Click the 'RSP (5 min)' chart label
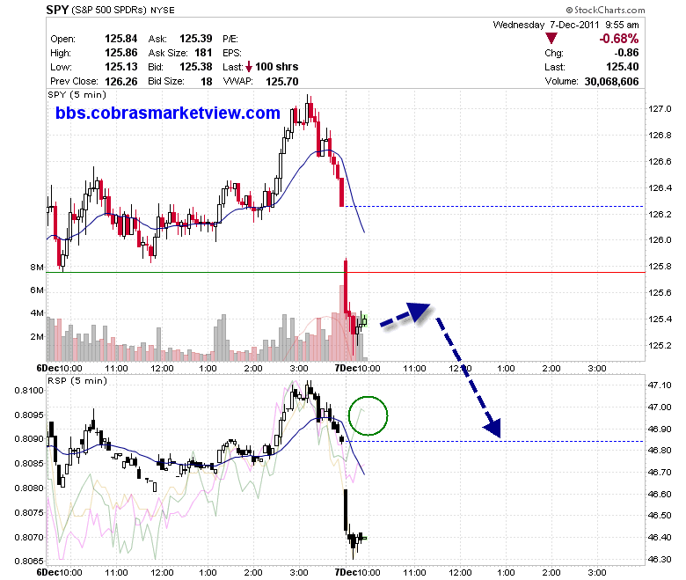Image resolution: width=686 pixels, height=580 pixels. coord(77,380)
